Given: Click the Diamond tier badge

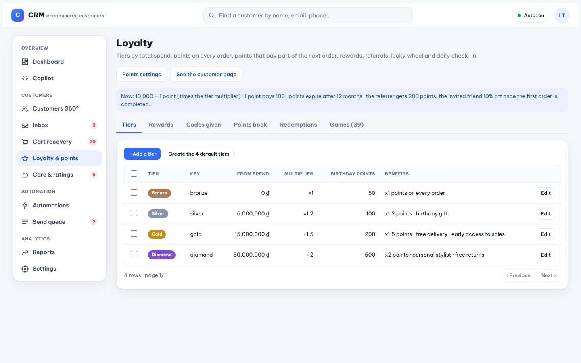Looking at the screenshot, I should 162,255.
